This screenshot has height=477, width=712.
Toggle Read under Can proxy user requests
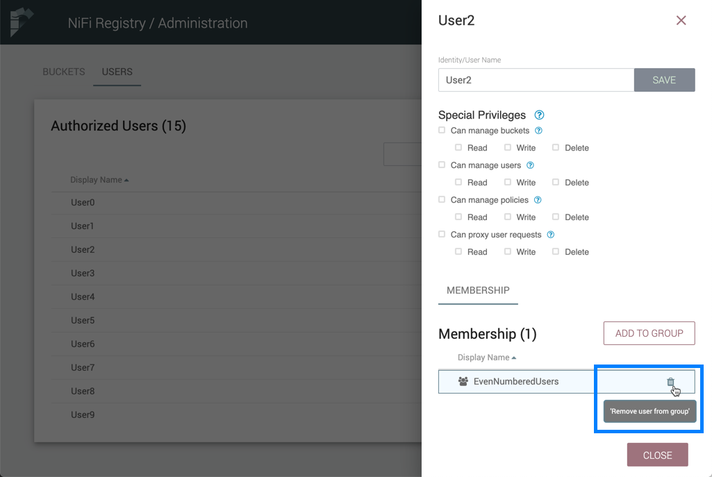(x=458, y=251)
